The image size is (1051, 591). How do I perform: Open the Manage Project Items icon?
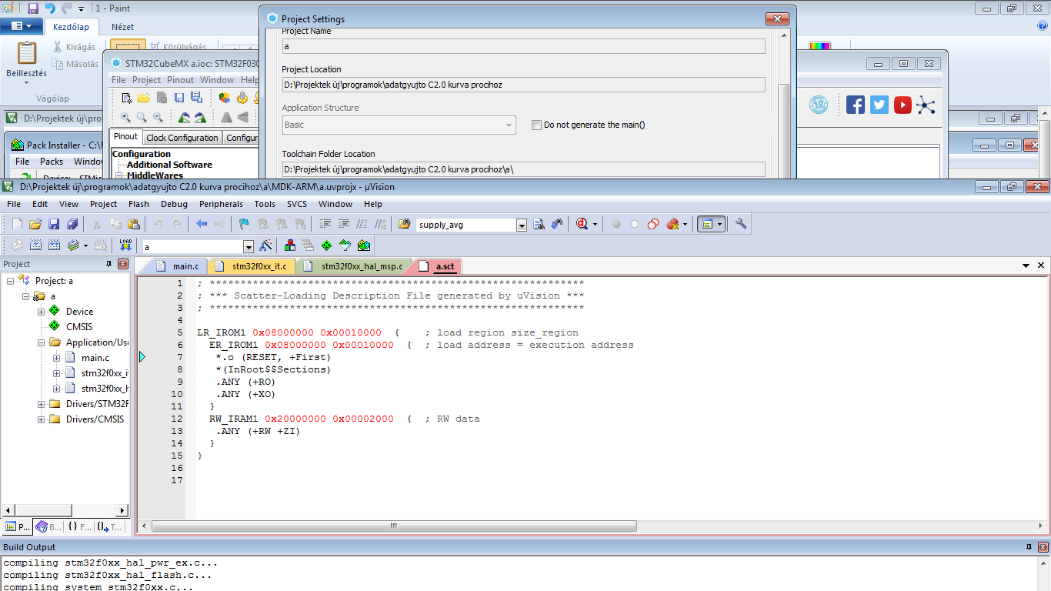point(290,245)
